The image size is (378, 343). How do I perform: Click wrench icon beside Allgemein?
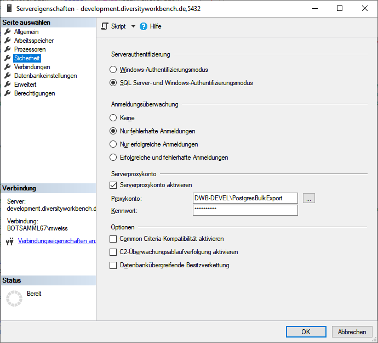[x=8, y=32]
